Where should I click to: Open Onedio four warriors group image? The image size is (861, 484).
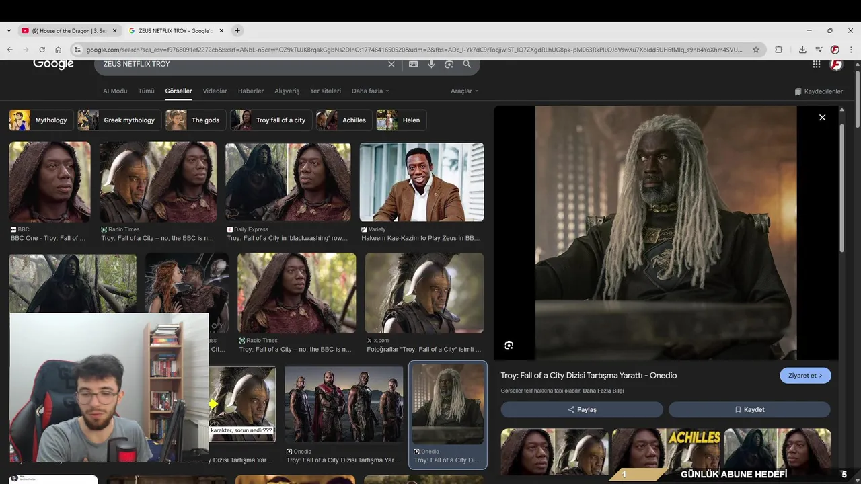pos(344,404)
